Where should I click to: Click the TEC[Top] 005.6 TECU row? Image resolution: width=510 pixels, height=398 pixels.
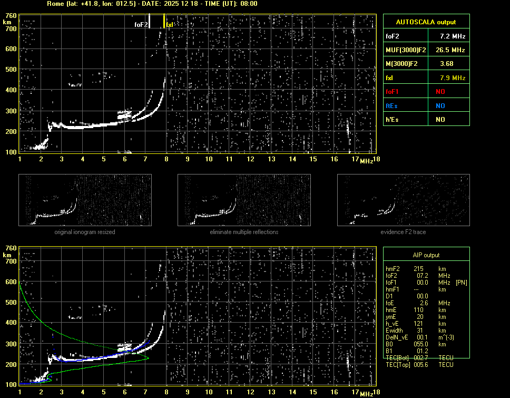tap(419, 365)
